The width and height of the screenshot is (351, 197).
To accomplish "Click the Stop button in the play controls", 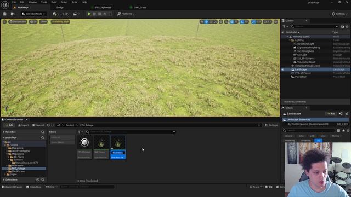I will (x=100, y=14).
